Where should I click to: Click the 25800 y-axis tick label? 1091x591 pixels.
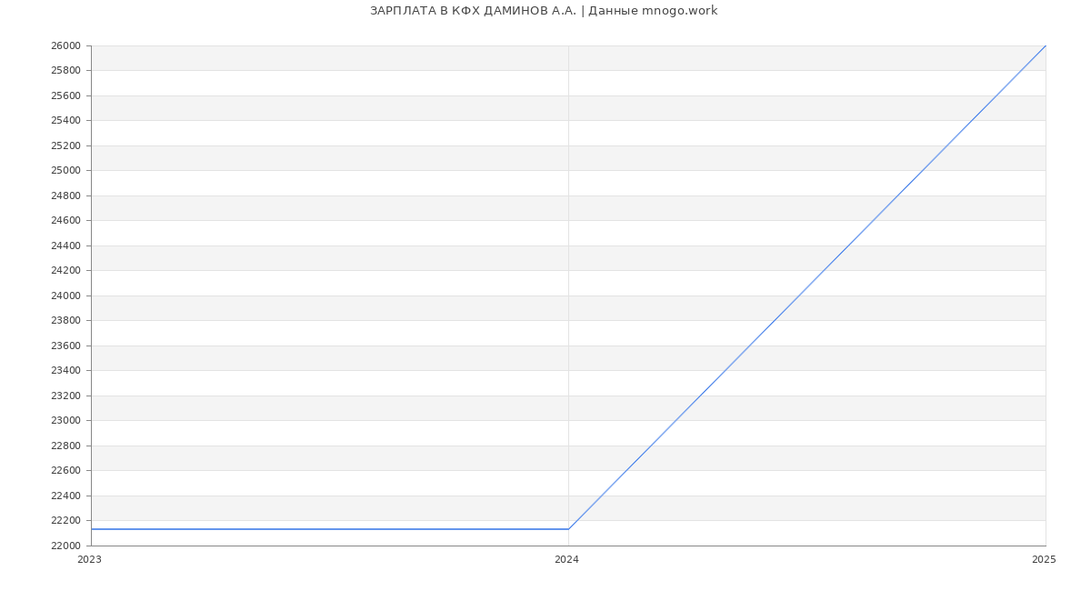point(65,71)
